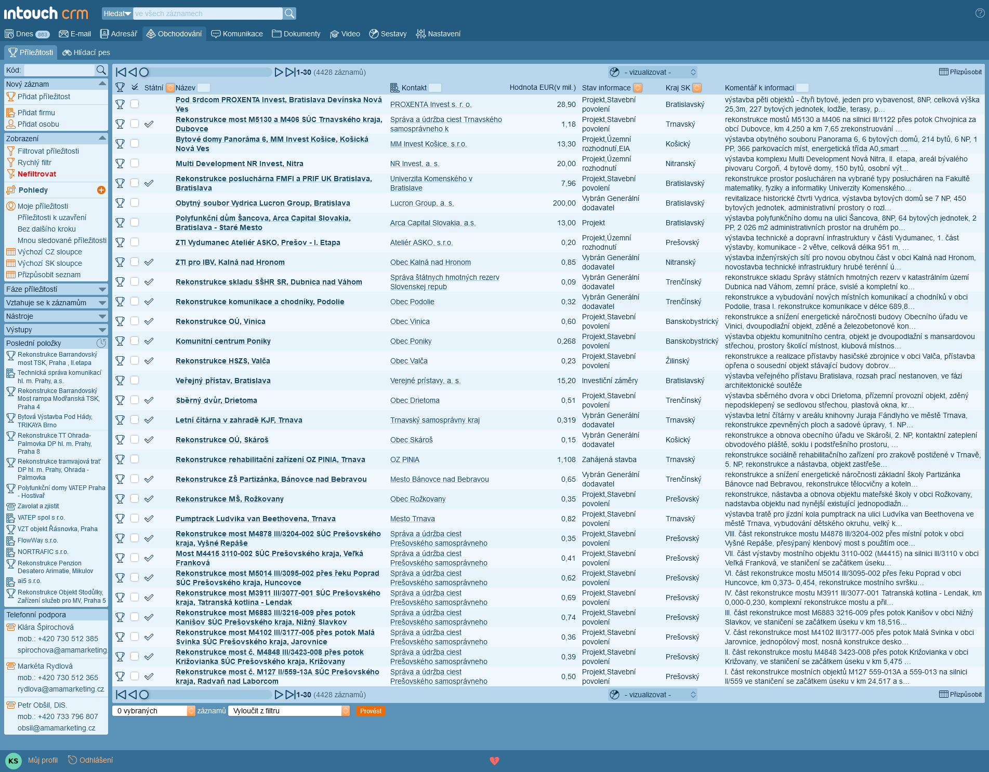Click trophy icon for Veřejný přístav row
The width and height of the screenshot is (989, 772).
pos(120,381)
